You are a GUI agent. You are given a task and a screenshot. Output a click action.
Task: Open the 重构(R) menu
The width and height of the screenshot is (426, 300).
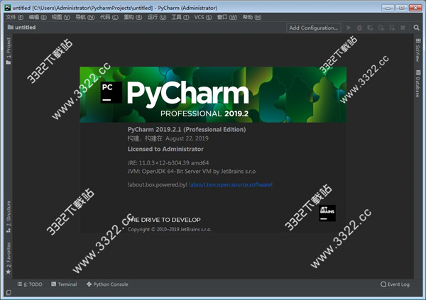[x=133, y=17]
